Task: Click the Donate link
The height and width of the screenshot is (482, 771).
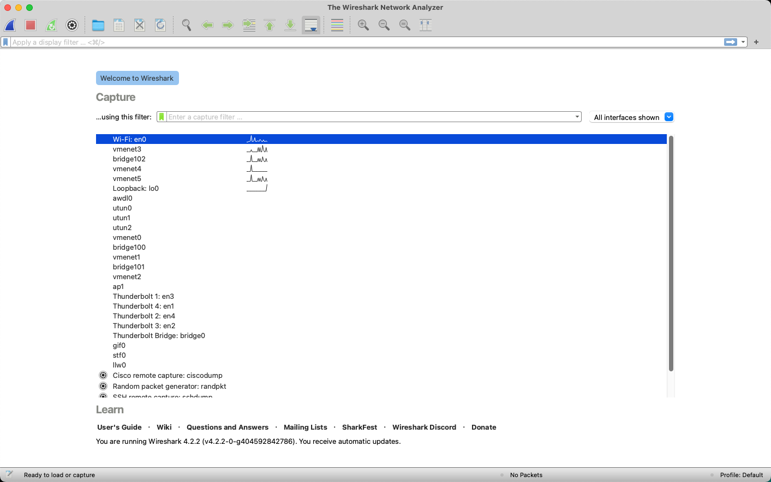Action: click(484, 427)
